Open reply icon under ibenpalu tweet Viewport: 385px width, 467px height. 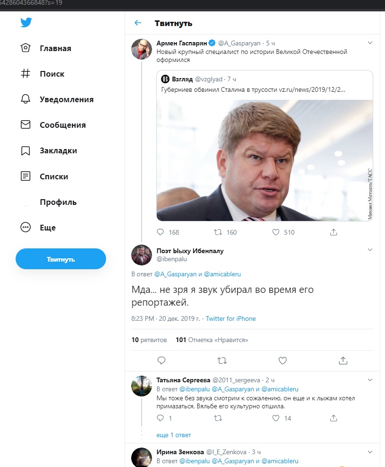point(161,361)
